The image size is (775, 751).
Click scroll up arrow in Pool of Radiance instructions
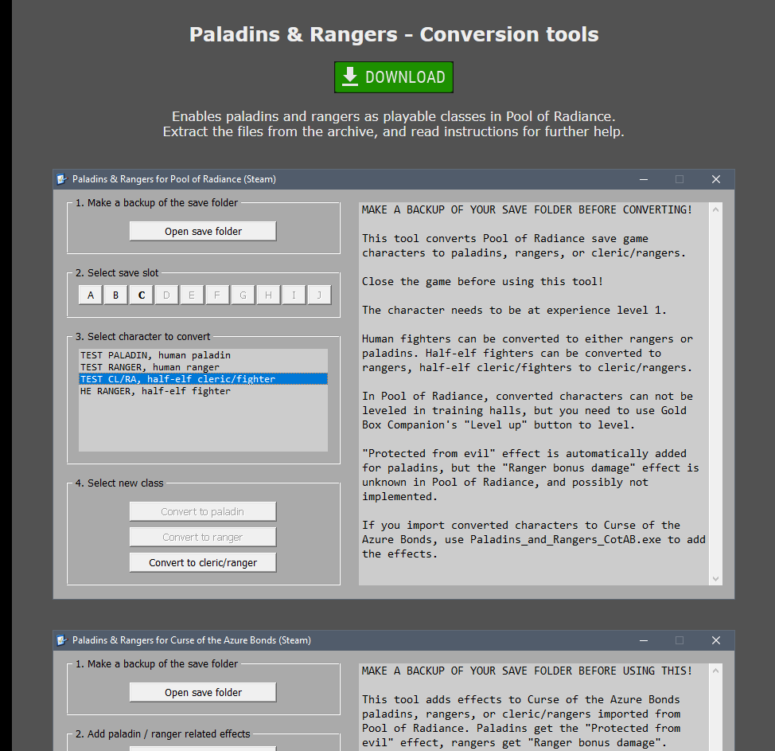[x=715, y=209]
